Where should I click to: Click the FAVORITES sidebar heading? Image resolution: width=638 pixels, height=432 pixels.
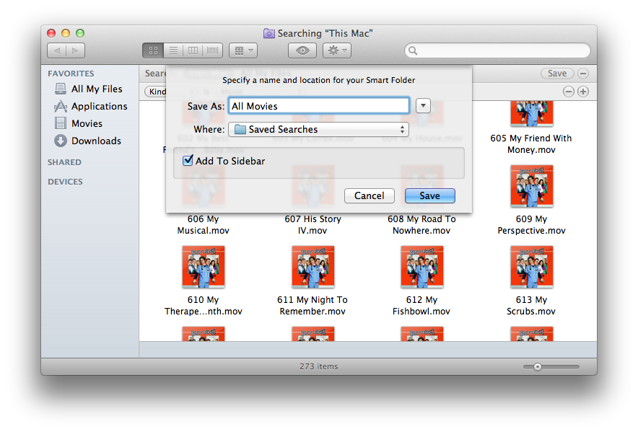tap(71, 74)
